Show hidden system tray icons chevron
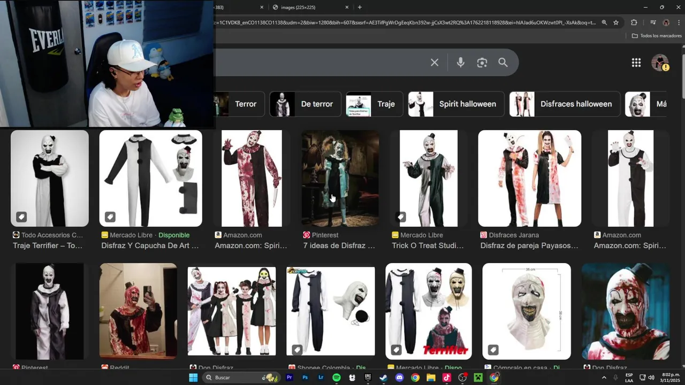685x385 pixels. pos(604,378)
